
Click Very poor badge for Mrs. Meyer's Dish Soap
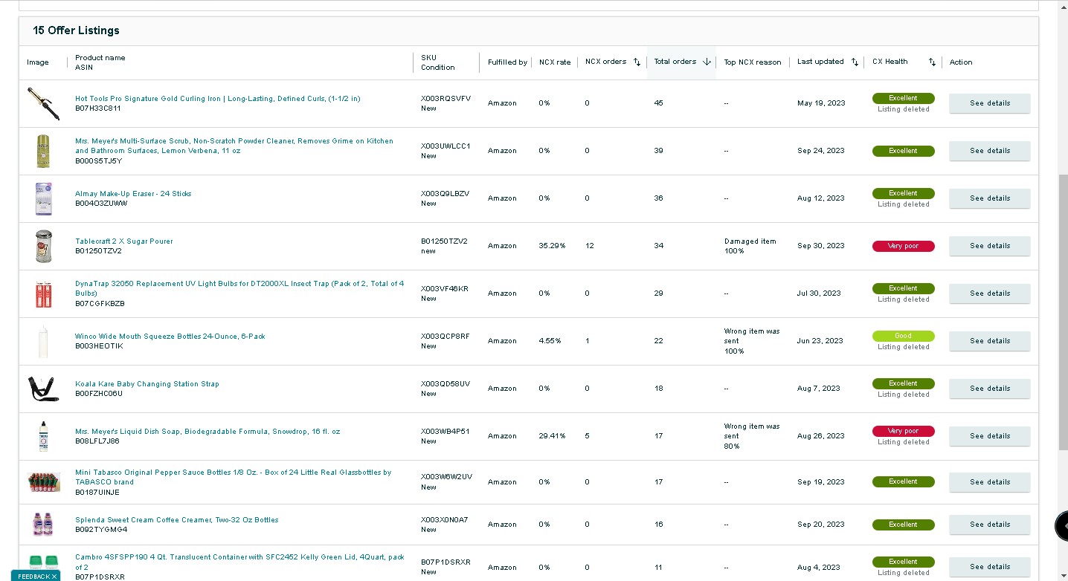click(x=903, y=431)
